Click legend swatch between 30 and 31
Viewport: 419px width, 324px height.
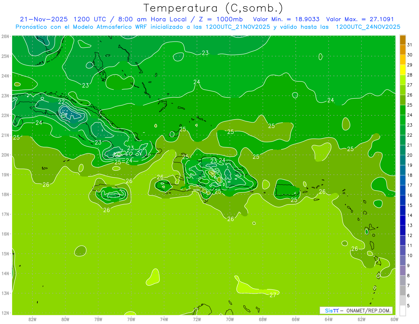403,50
